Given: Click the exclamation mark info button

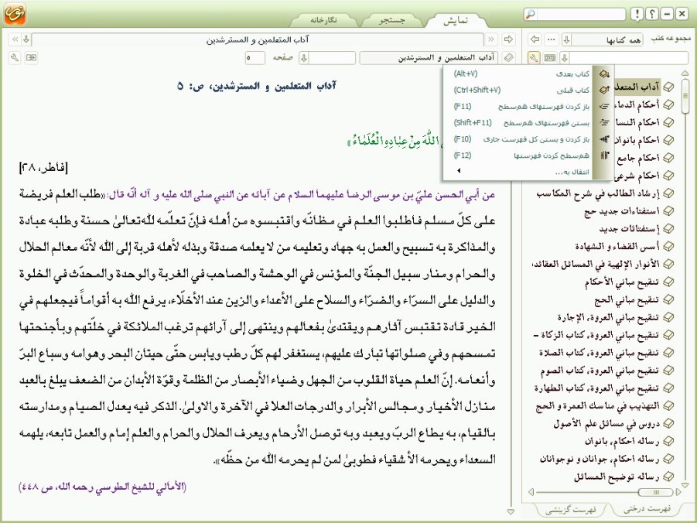Looking at the screenshot, I should pyautogui.click(x=637, y=14).
